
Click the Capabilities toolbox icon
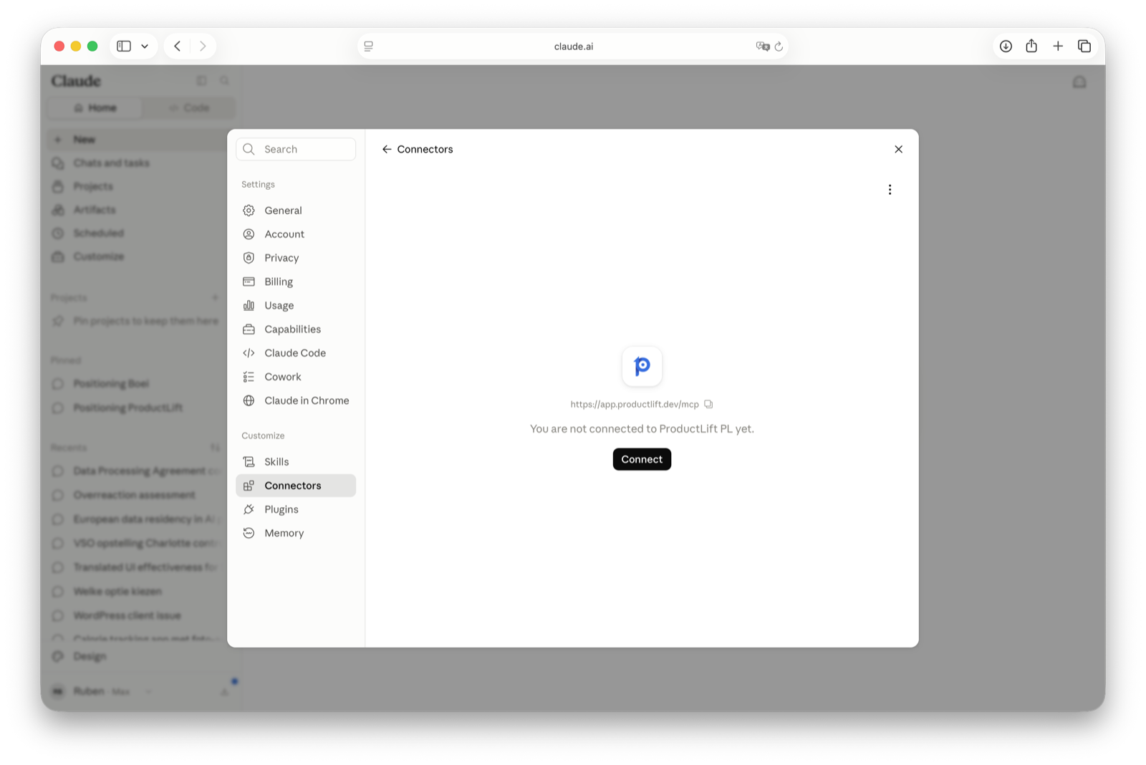tap(249, 329)
